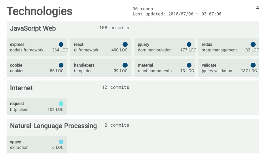This screenshot has width=265, height=160.
Task: Click the Natural Language Processing heading
Action: click(53, 126)
